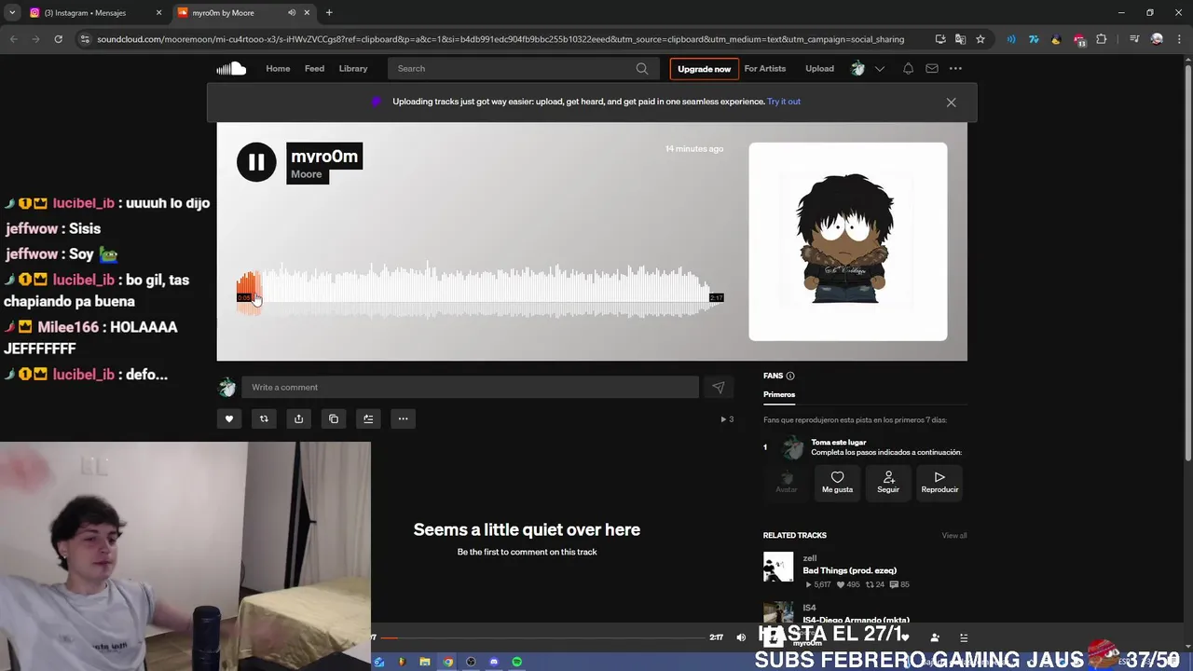Click the Reproducir button
Image resolution: width=1193 pixels, height=671 pixels.
[939, 482]
